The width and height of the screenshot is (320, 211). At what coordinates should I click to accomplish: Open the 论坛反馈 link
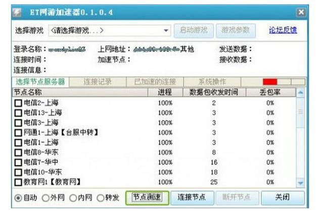tap(283, 30)
